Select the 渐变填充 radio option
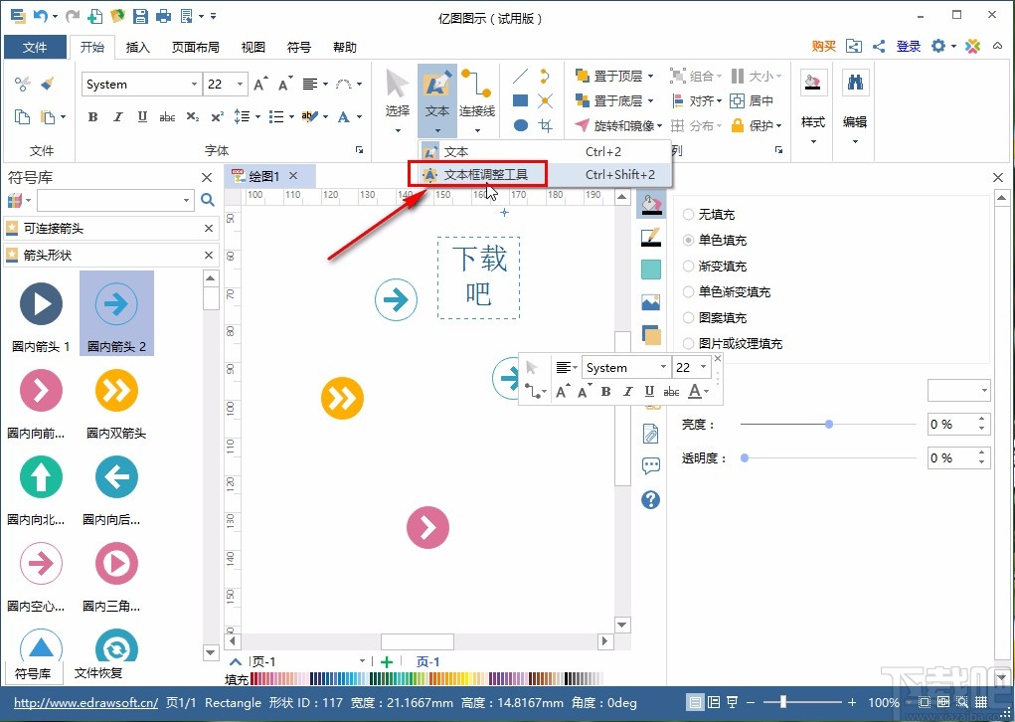 pos(689,267)
